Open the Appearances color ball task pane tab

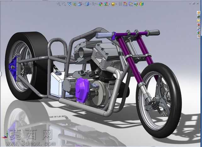199,33
